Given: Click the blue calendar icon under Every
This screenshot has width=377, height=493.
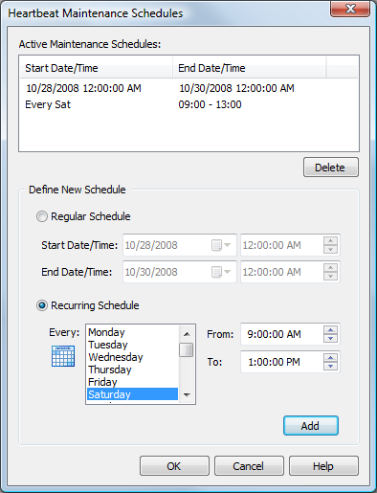Looking at the screenshot, I should tap(63, 356).
